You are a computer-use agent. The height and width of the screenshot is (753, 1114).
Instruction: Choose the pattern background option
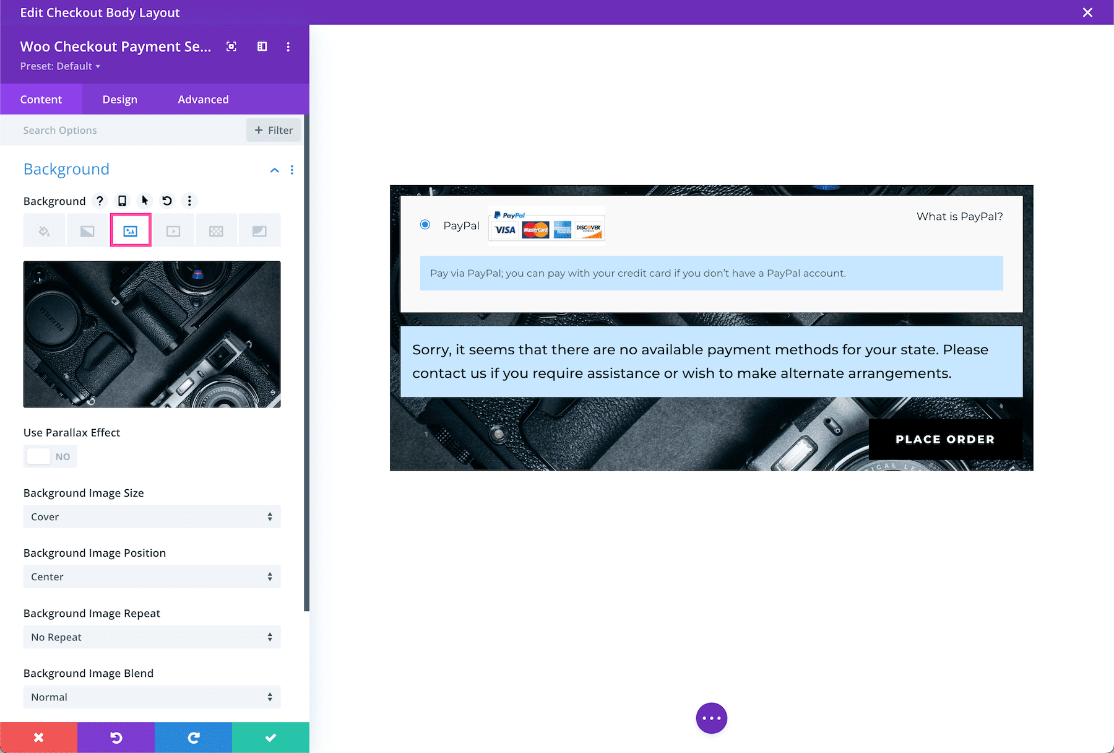click(216, 230)
